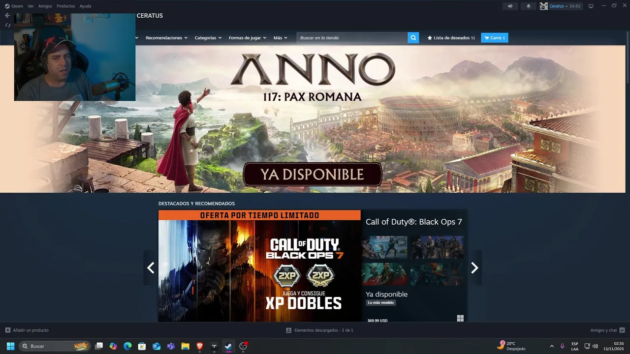Show next featured game arrow
Screen dimensions: 630x354
click(474, 267)
